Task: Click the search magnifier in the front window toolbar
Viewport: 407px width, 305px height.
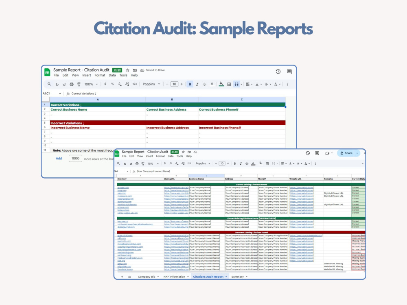Action: pos(118,163)
